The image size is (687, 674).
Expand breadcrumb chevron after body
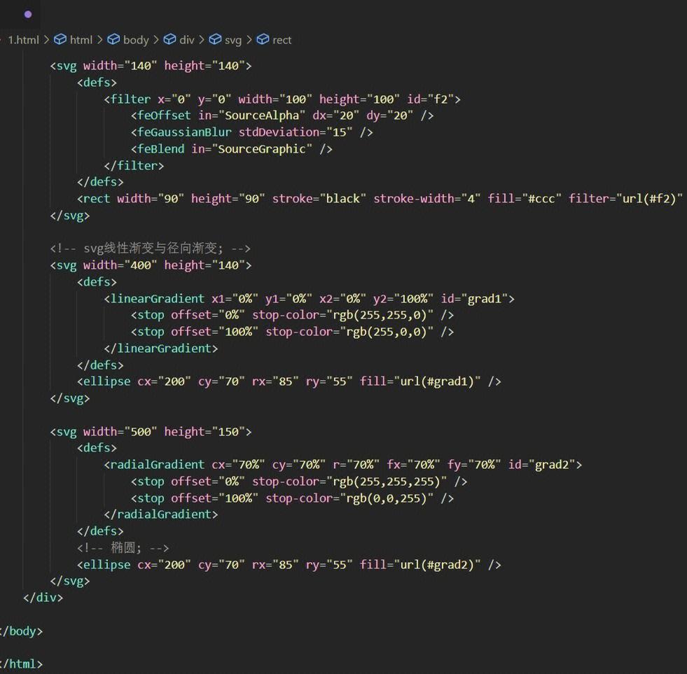156,40
